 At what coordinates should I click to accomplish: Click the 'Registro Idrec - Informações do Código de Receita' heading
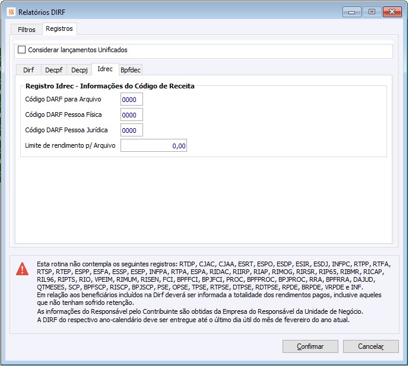coord(110,86)
